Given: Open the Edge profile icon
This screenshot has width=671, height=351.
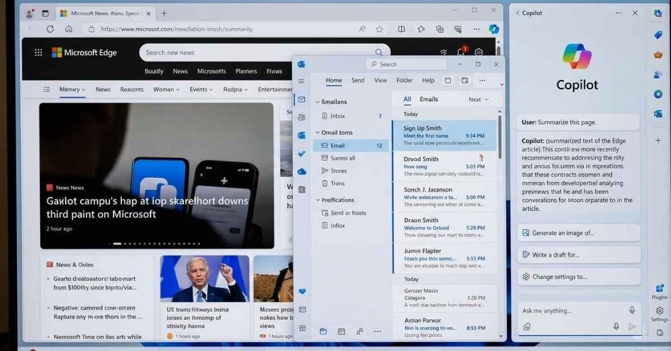Looking at the screenshot, I should (x=30, y=13).
